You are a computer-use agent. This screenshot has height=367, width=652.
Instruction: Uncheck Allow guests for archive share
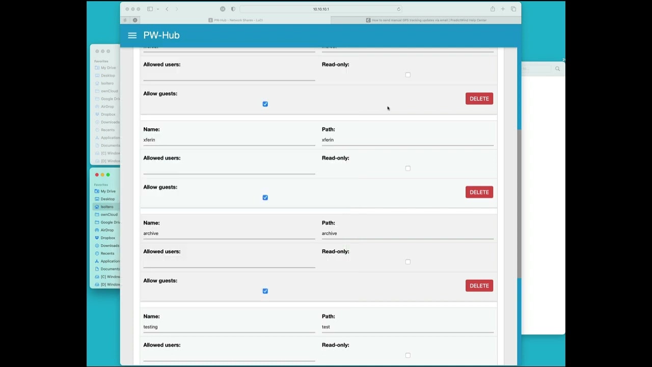coord(265,291)
